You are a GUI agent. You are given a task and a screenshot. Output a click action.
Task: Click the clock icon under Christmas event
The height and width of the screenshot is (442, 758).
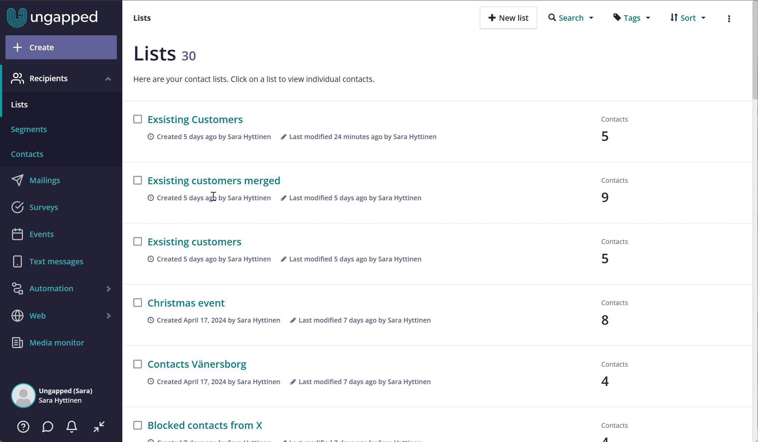click(x=151, y=320)
